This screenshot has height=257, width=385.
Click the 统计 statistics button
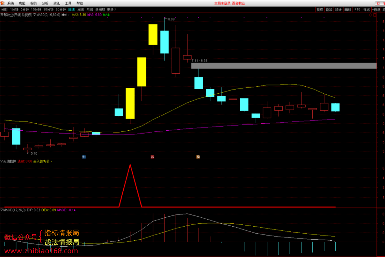(338, 10)
